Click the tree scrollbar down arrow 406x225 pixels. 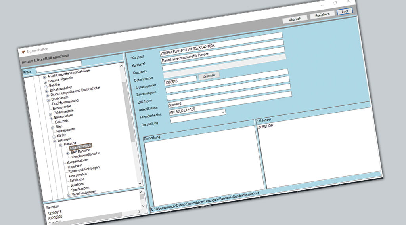139,184
